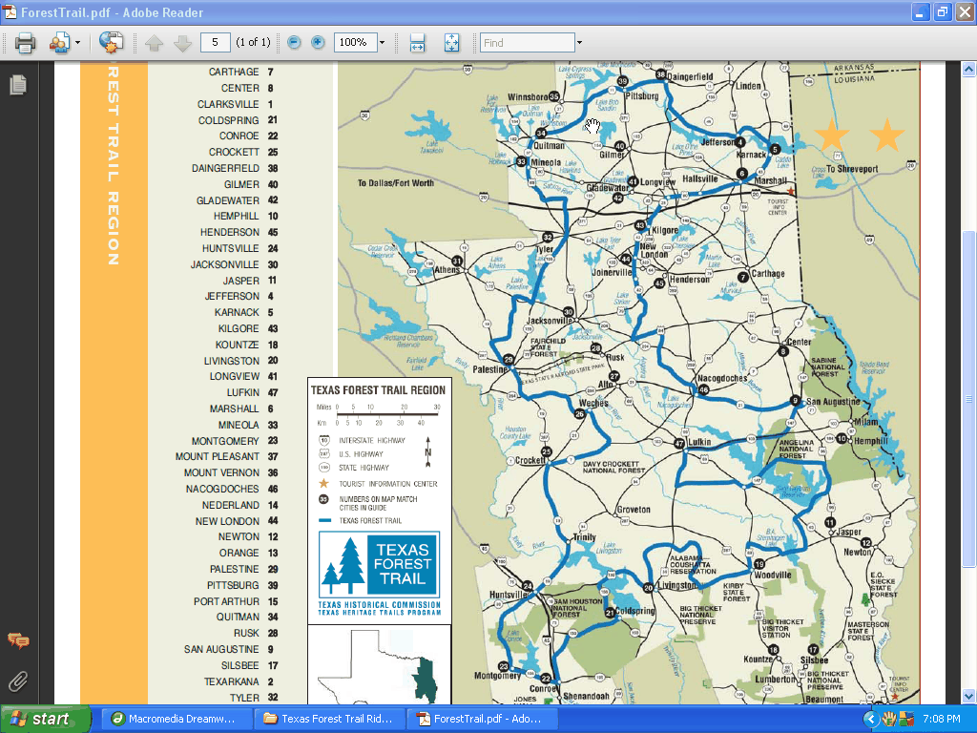977x733 pixels.
Task: Open the Attachments paperclip panel
Action: [x=17, y=681]
